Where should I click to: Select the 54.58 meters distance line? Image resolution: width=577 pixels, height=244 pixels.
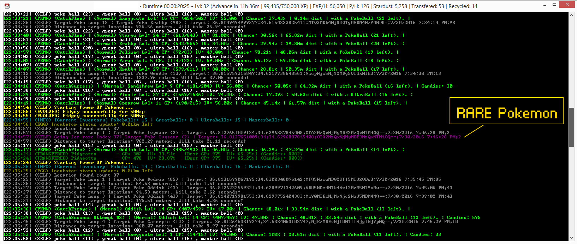coord(122,184)
